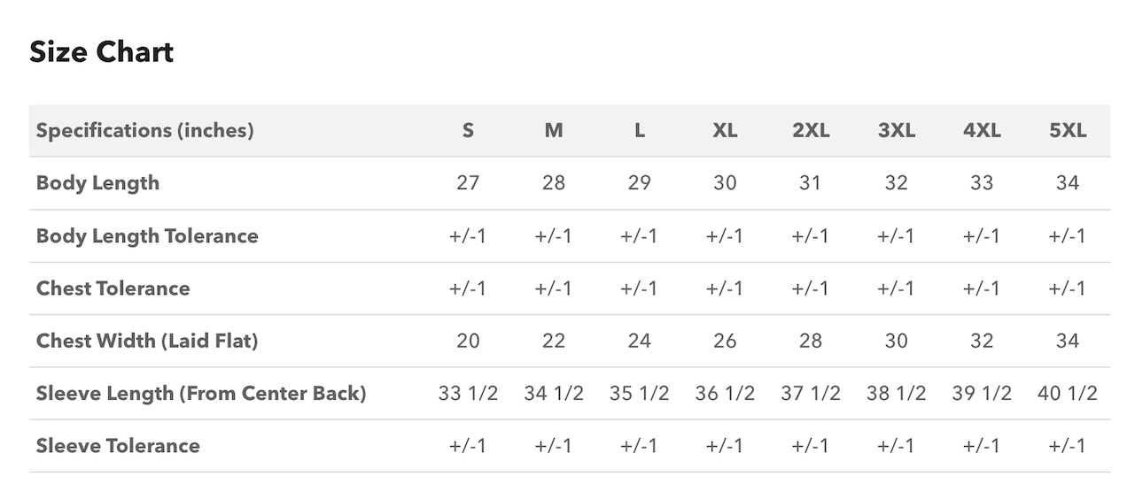The width and height of the screenshot is (1127, 492).
Task: Click the Sleeve Length value 34 1/2
Action: pyautogui.click(x=554, y=394)
